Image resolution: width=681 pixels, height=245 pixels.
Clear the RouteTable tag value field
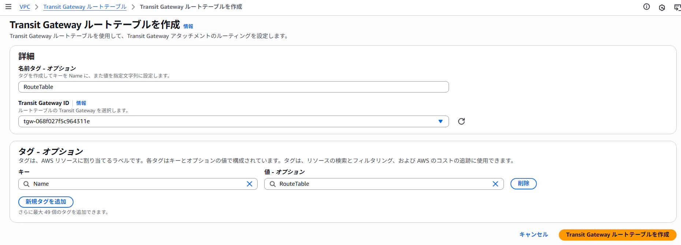coord(495,184)
